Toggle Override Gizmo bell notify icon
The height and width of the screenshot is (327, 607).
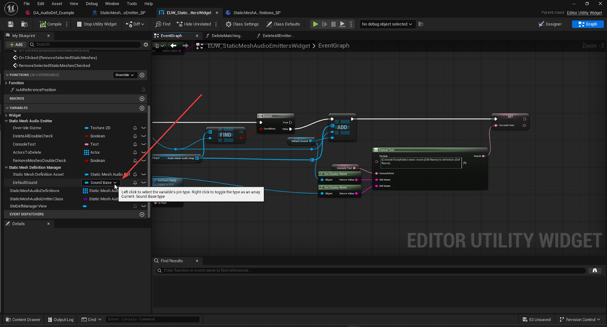tap(135, 128)
